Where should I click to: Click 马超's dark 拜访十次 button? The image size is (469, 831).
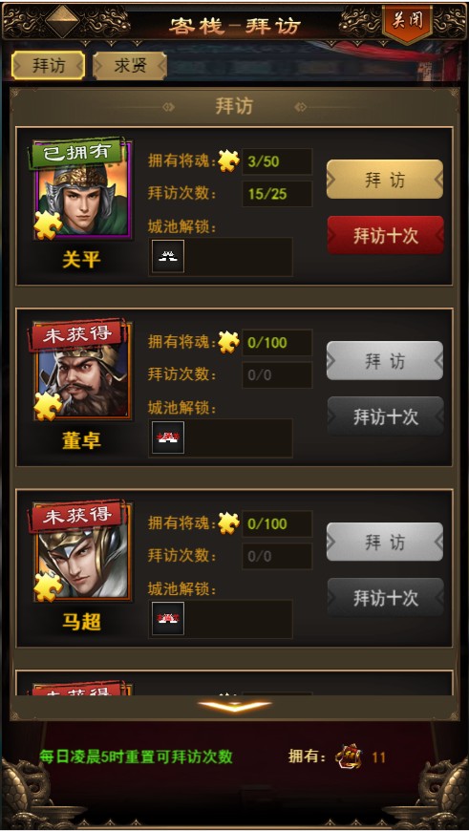coord(385,597)
